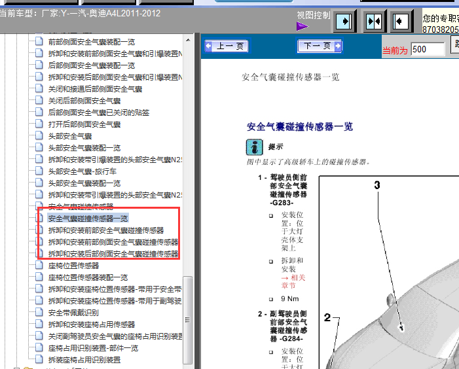Select 关闭和接通后部侧面安全气囊 entry
The width and height of the screenshot is (459, 369).
click(x=95, y=89)
